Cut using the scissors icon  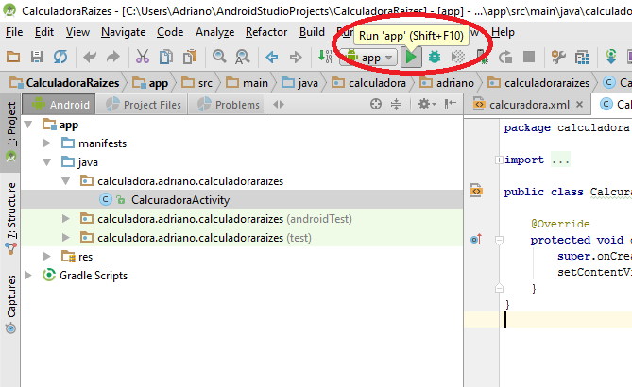(x=143, y=57)
